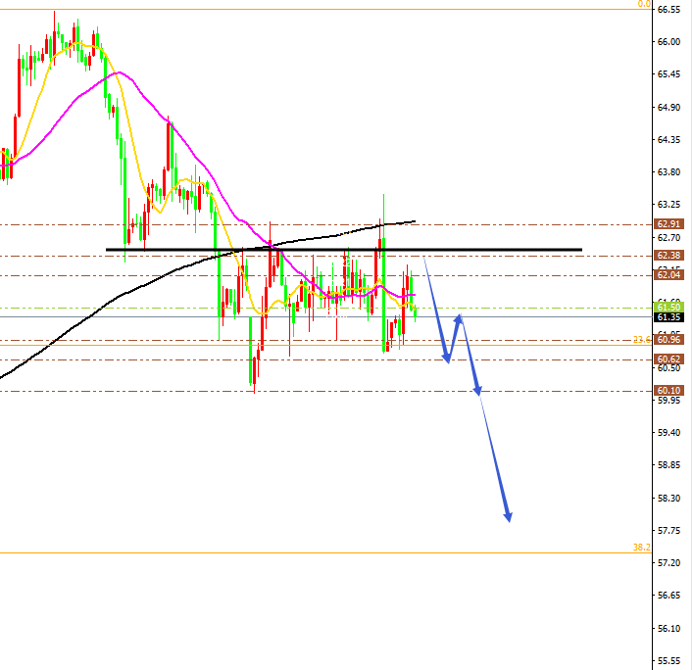Click the lowest blue arrow head

(x=509, y=517)
